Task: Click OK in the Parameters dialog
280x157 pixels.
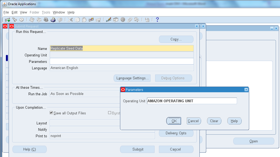Action: (174, 121)
